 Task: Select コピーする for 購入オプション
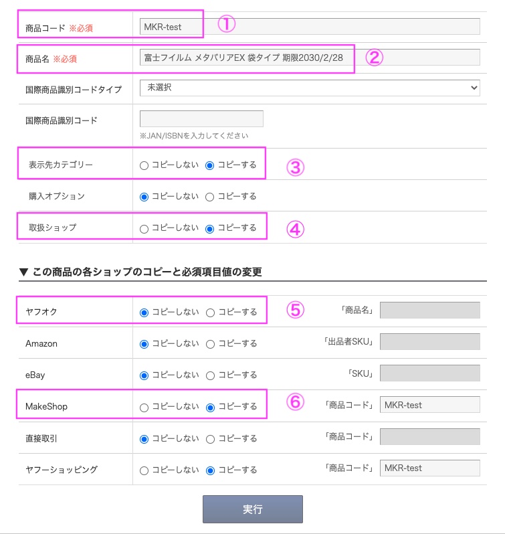tap(210, 197)
